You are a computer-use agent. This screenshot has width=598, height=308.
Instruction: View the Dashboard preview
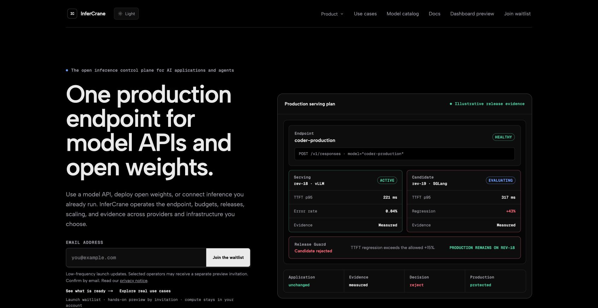(x=472, y=14)
